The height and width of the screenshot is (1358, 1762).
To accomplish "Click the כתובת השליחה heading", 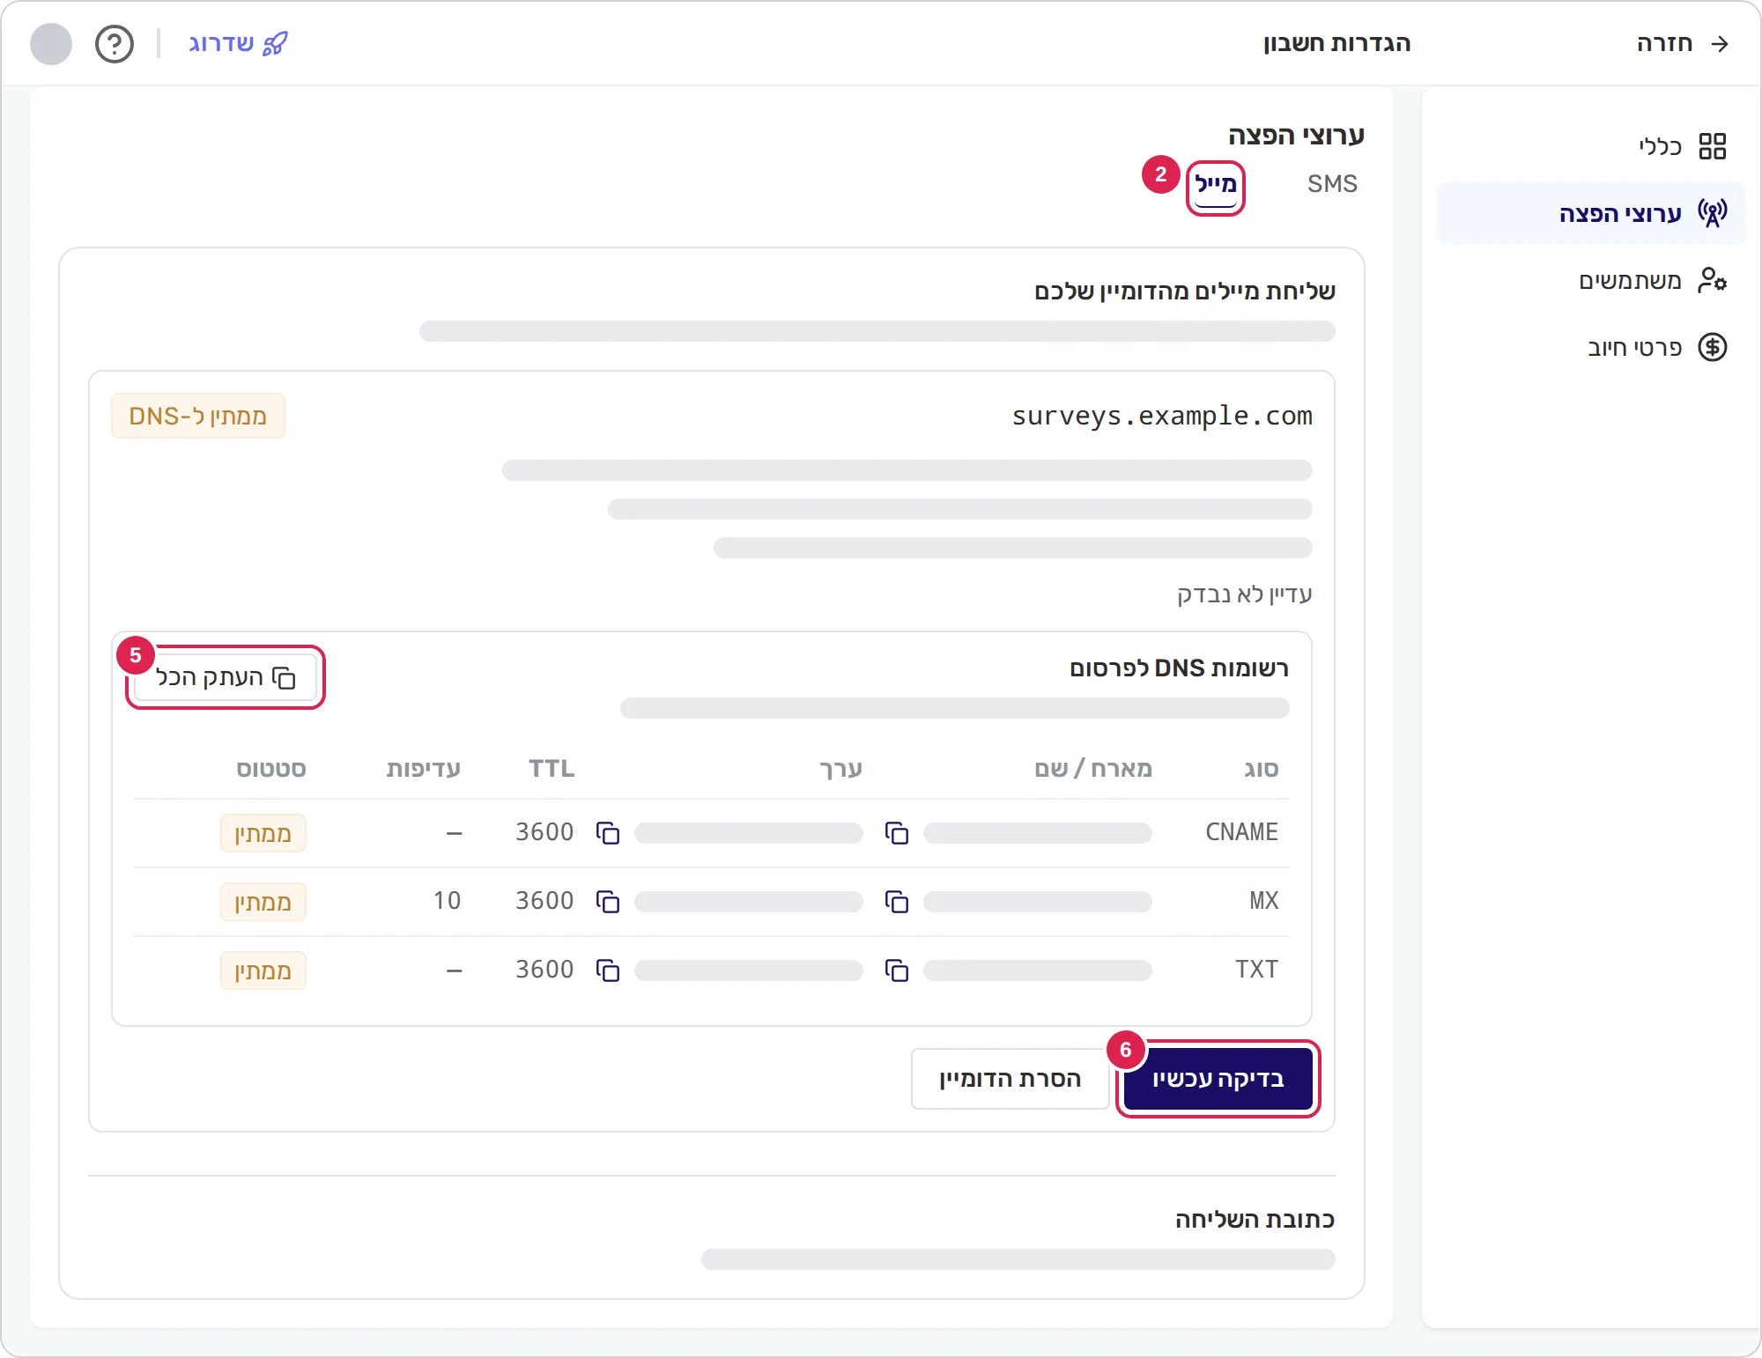I will [1255, 1220].
